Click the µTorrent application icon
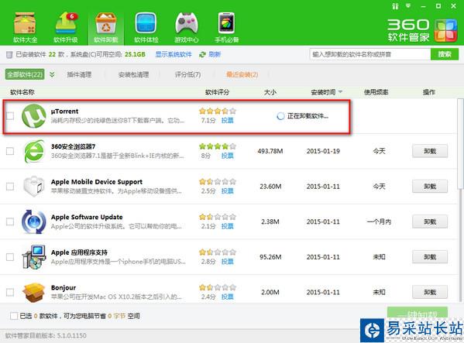 [x=34, y=116]
